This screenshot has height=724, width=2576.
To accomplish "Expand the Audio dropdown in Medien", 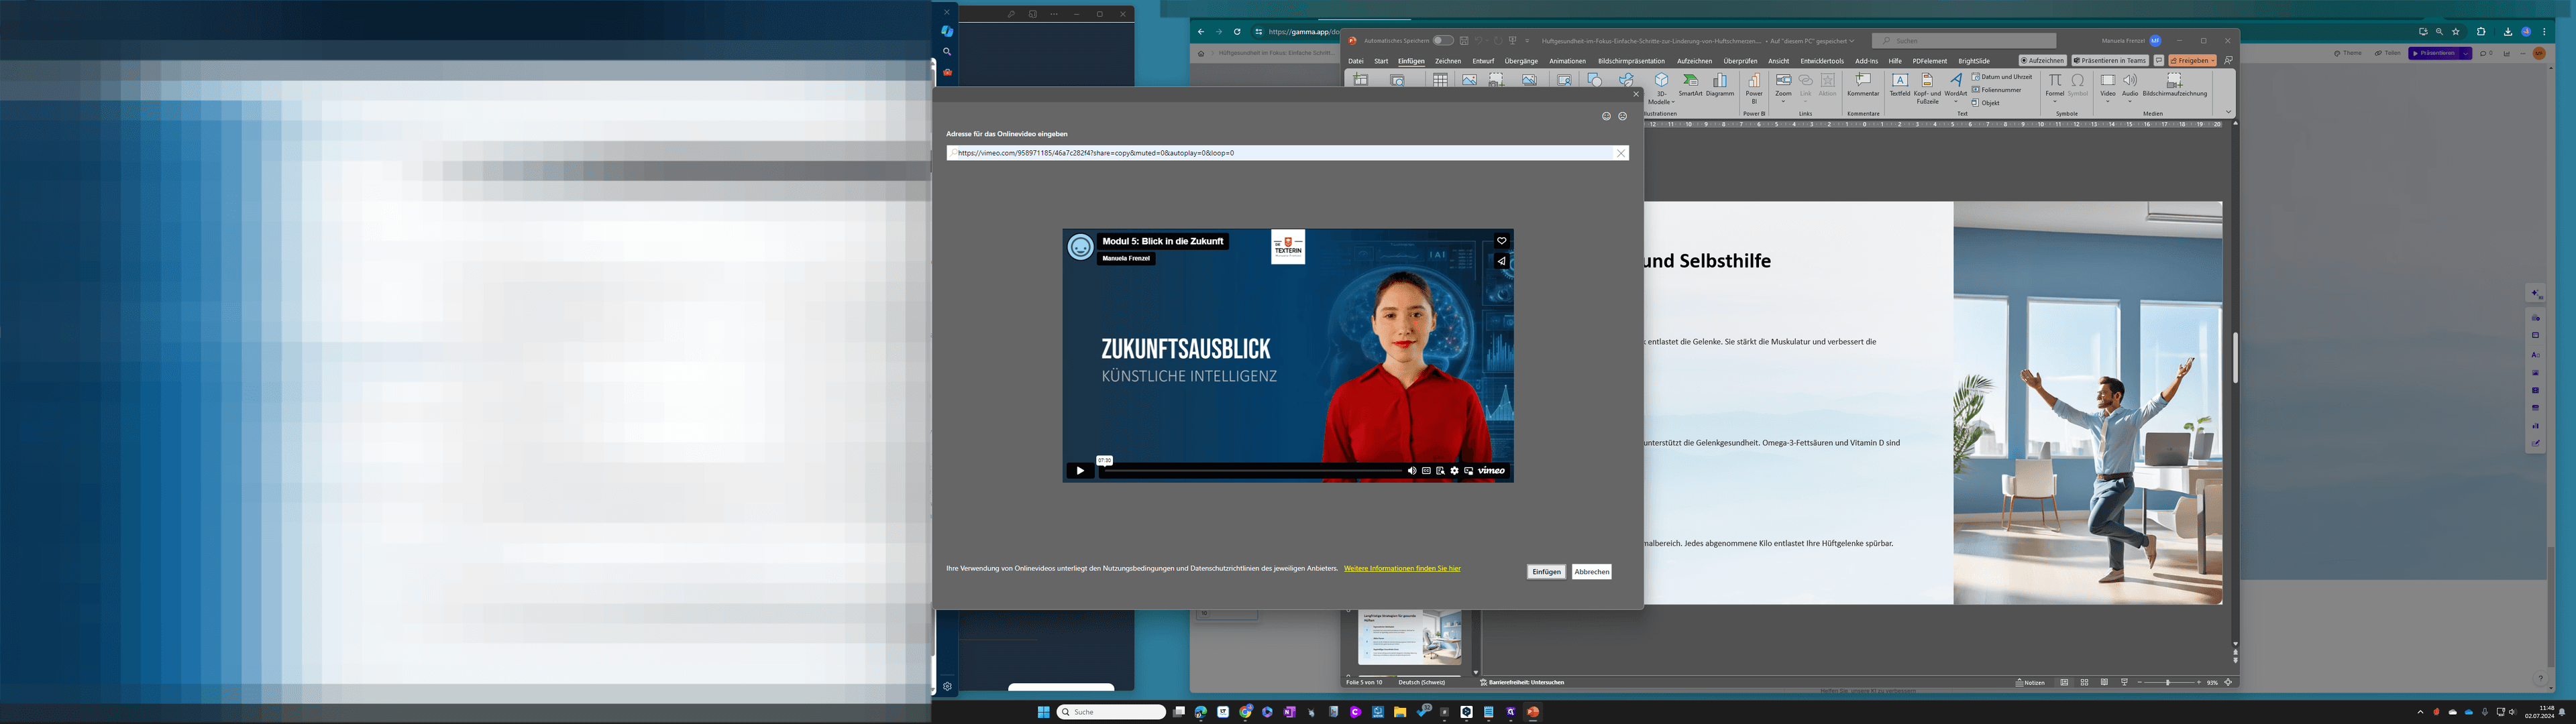I will point(2130,100).
